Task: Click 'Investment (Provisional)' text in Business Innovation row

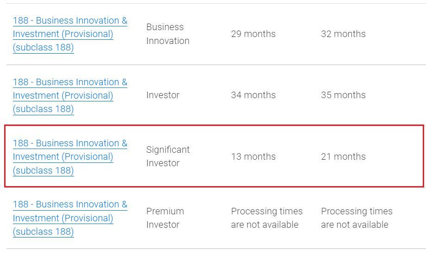Action: tap(63, 34)
